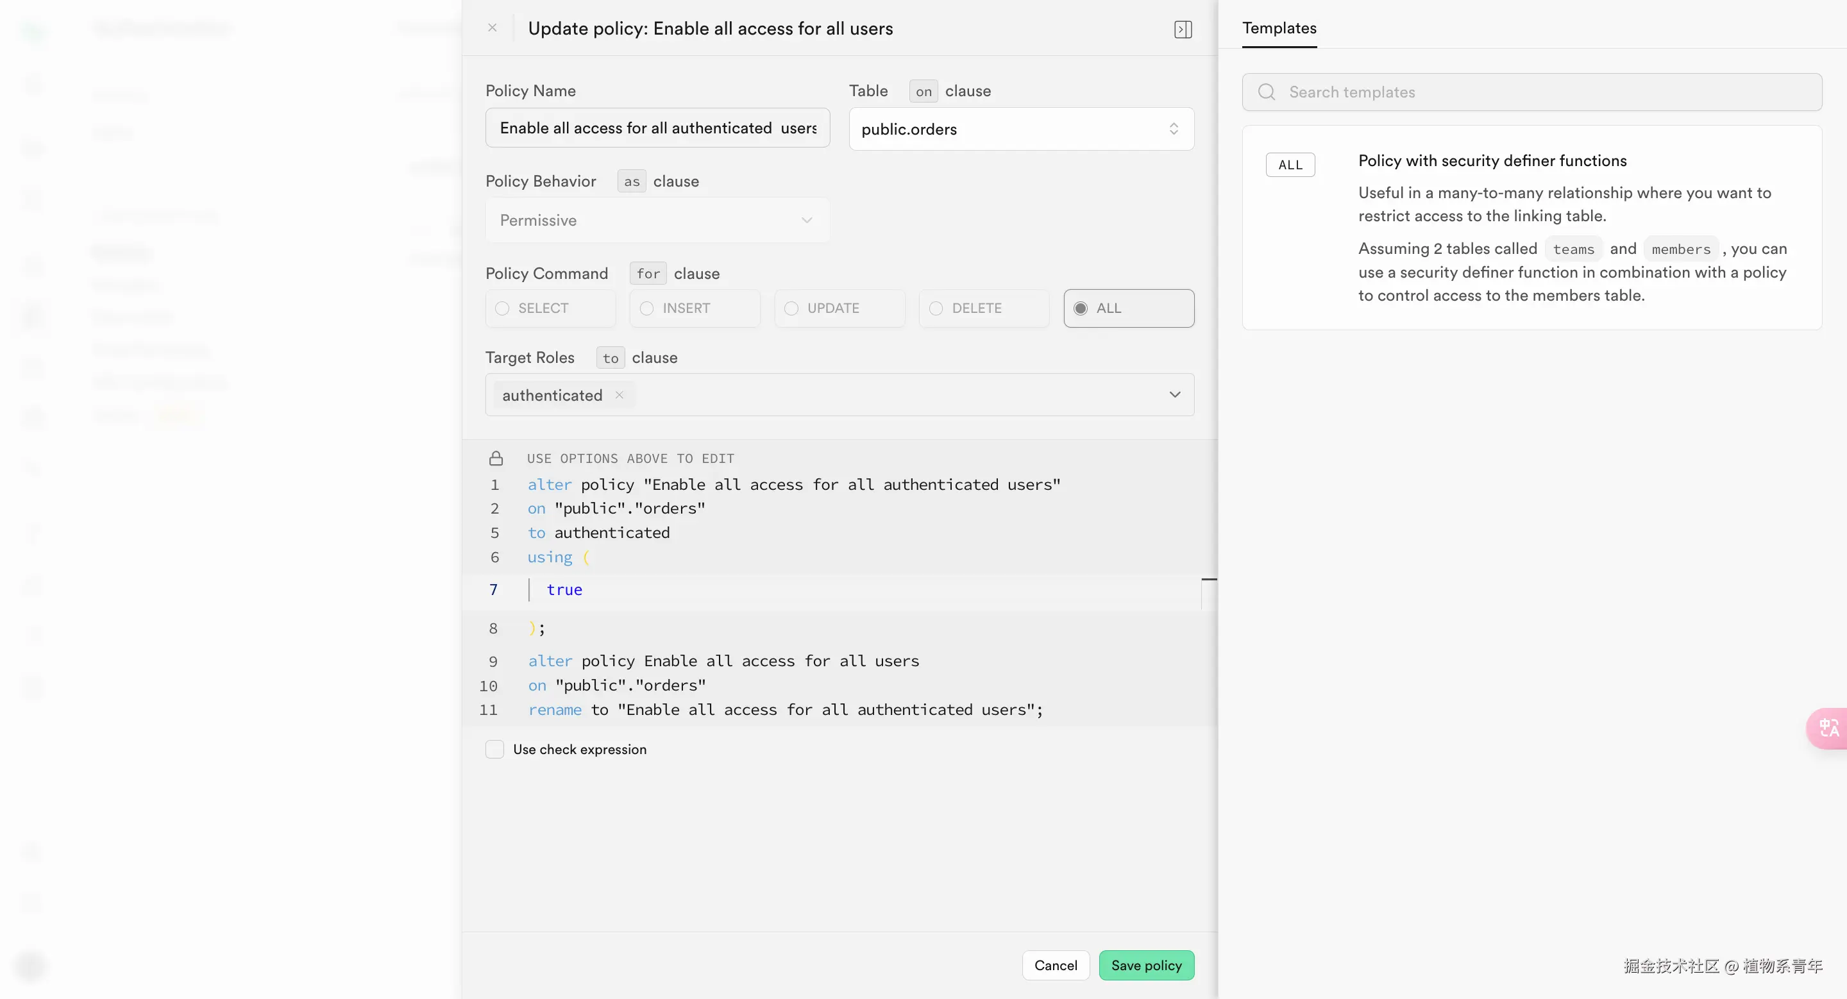This screenshot has width=1847, height=999.
Task: Click the search magnifier icon in templates
Action: (1267, 92)
